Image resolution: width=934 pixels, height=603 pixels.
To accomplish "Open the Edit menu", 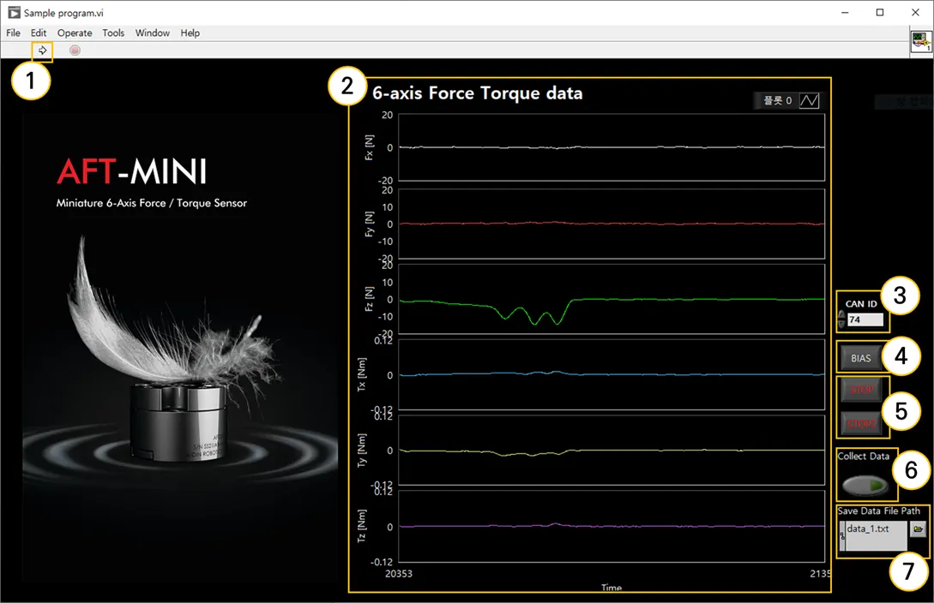I will [x=39, y=33].
